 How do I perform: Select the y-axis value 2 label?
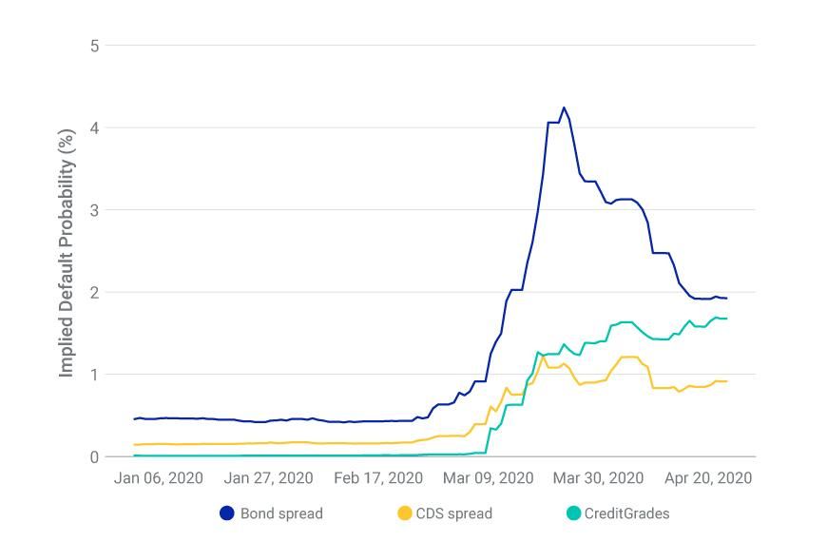point(95,292)
